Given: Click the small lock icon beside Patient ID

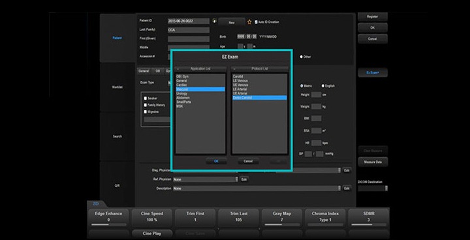Looking at the screenshot, I should click(214, 21).
